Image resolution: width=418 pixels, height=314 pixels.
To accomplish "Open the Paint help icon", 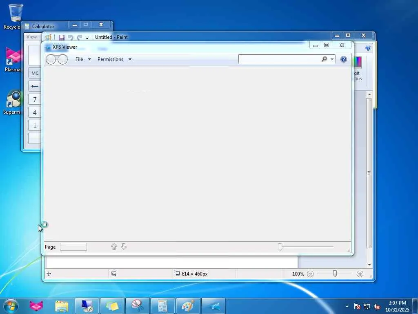I will tap(368, 48).
